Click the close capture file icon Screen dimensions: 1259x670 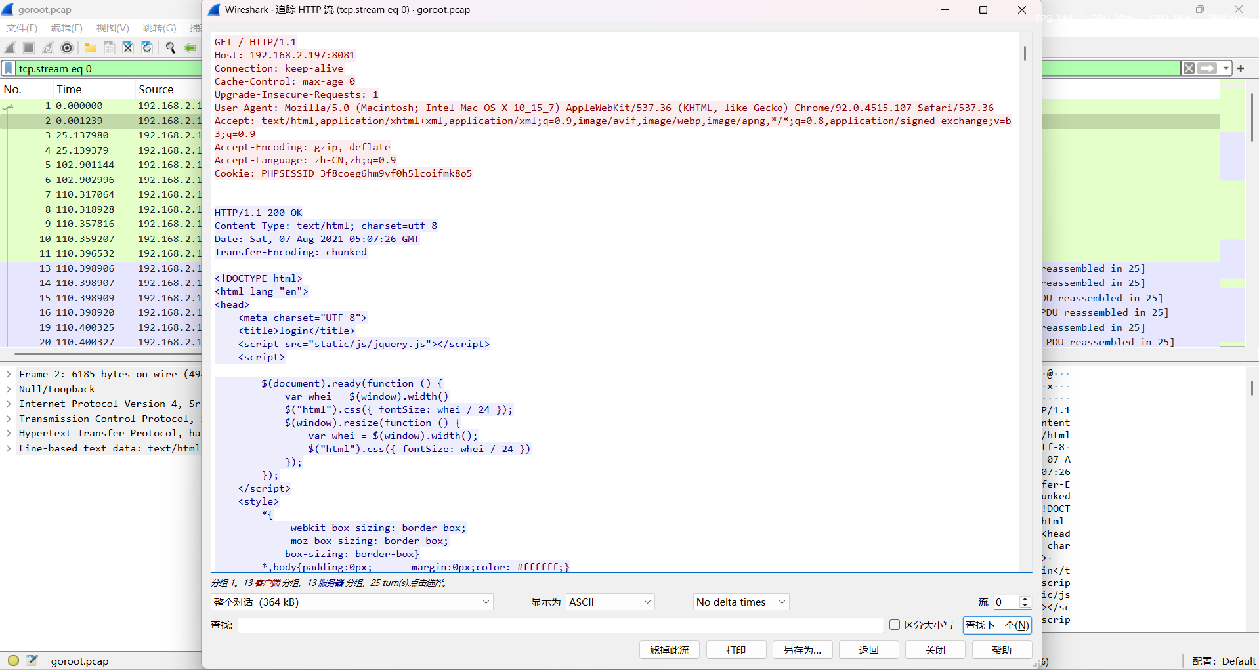pos(128,48)
